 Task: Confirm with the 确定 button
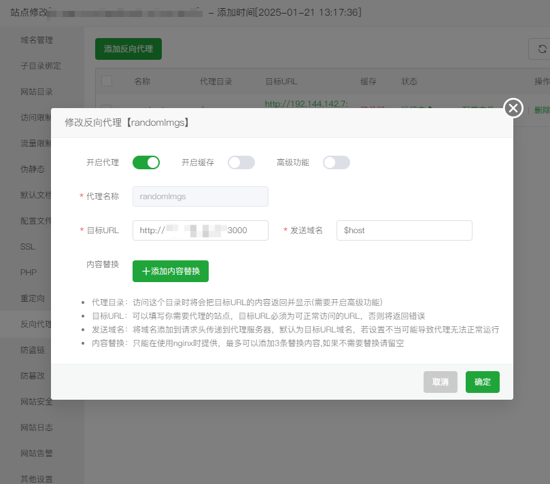coord(482,382)
